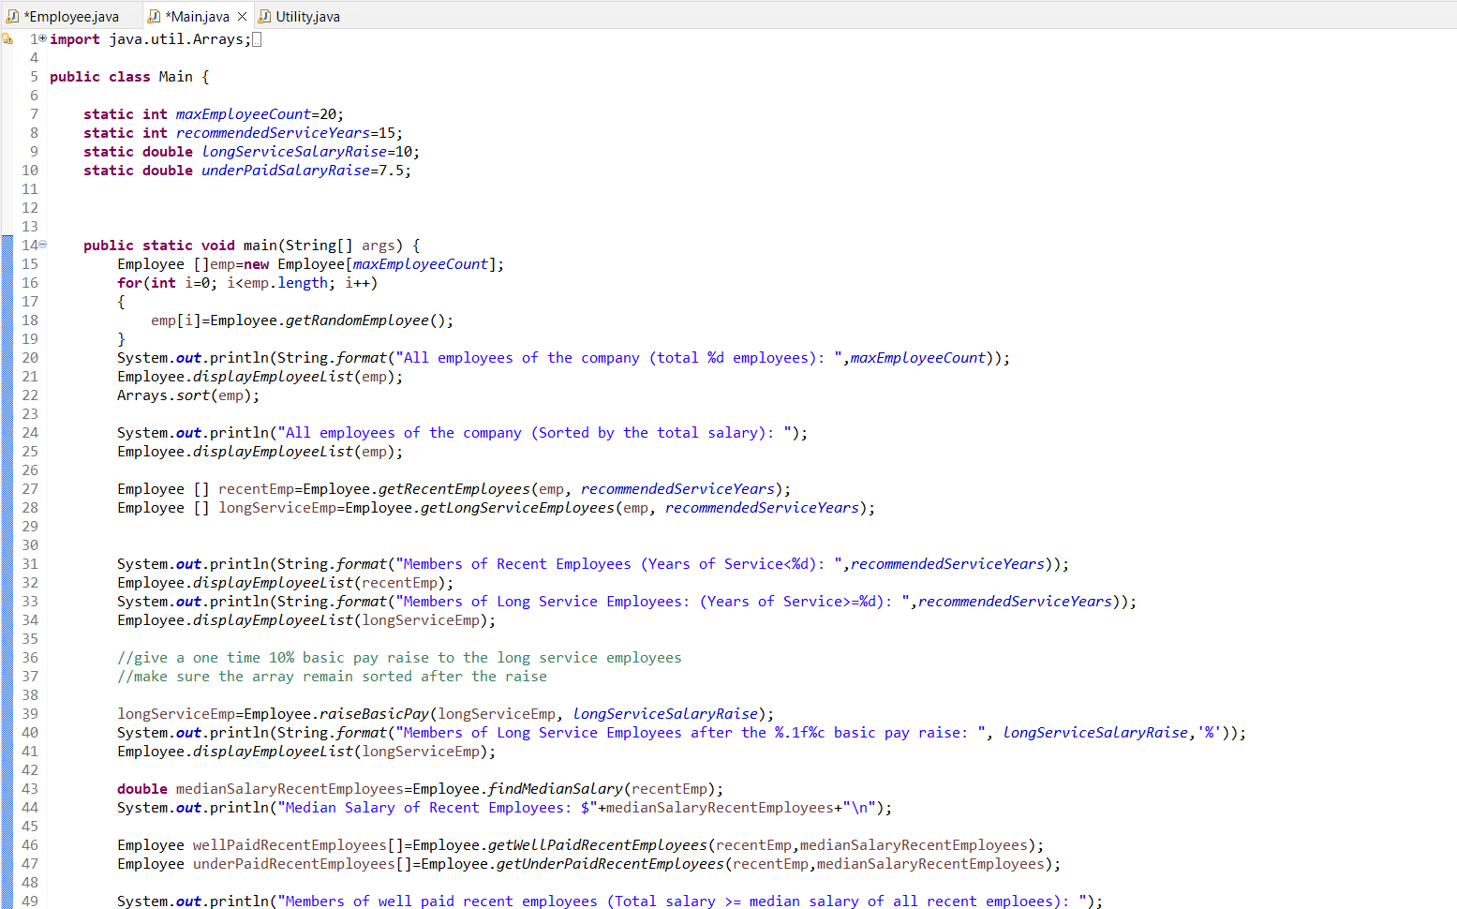The image size is (1457, 909).
Task: Click the red marker beside line 14
Action: coord(7,245)
